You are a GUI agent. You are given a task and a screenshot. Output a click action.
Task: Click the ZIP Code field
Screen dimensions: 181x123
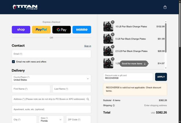(79, 119)
